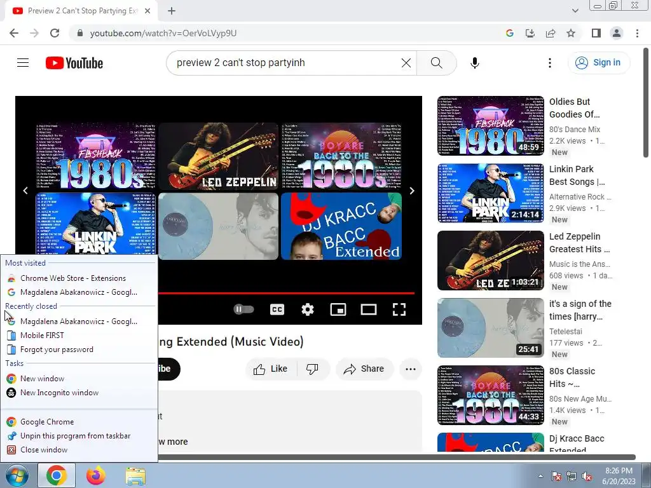Go back using the browser back arrow
651x488 pixels.
pos(14,33)
